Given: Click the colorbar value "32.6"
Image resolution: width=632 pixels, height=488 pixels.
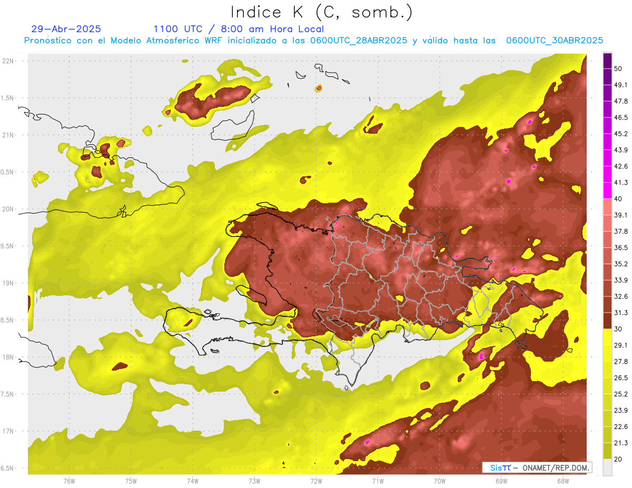Looking at the screenshot, I should click(x=621, y=296).
